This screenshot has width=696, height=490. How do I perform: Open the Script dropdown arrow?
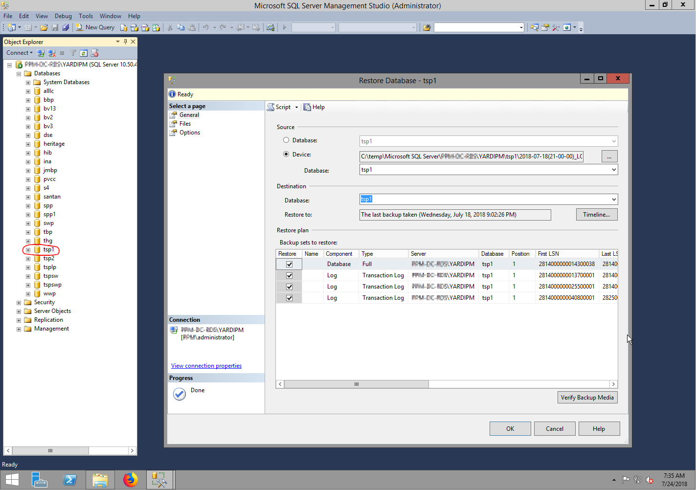pos(296,107)
